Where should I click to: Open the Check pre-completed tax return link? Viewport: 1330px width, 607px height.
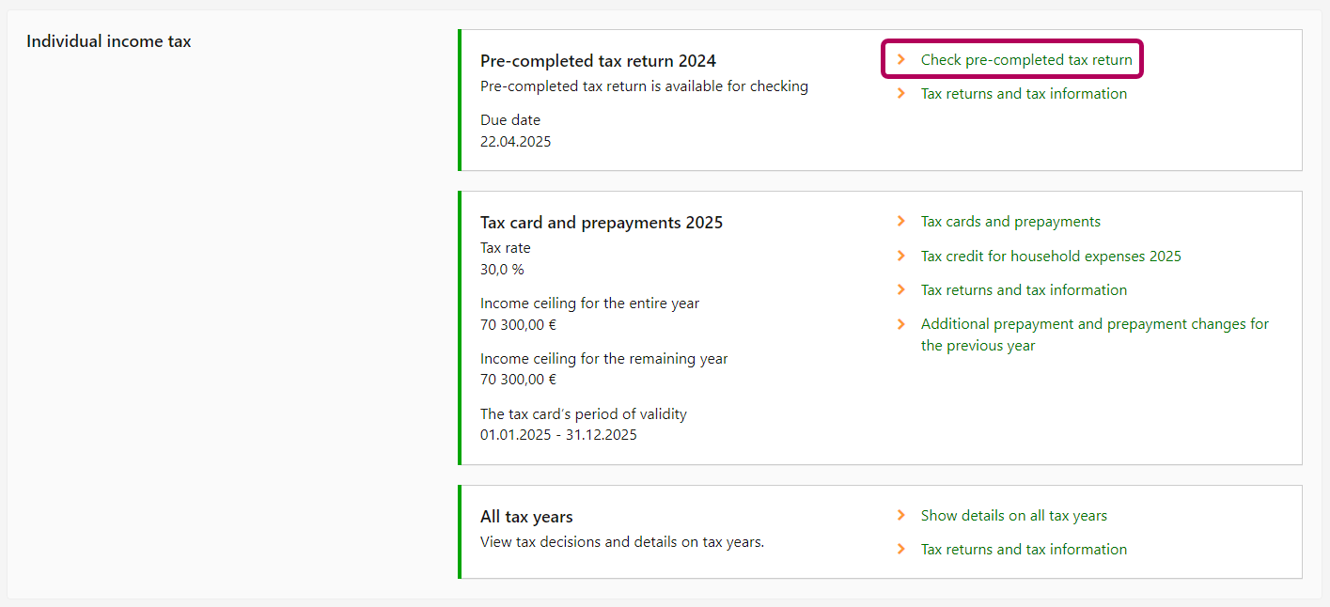[1025, 59]
